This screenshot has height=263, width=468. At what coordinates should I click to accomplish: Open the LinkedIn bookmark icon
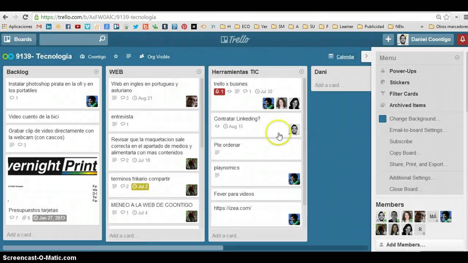(x=49, y=26)
